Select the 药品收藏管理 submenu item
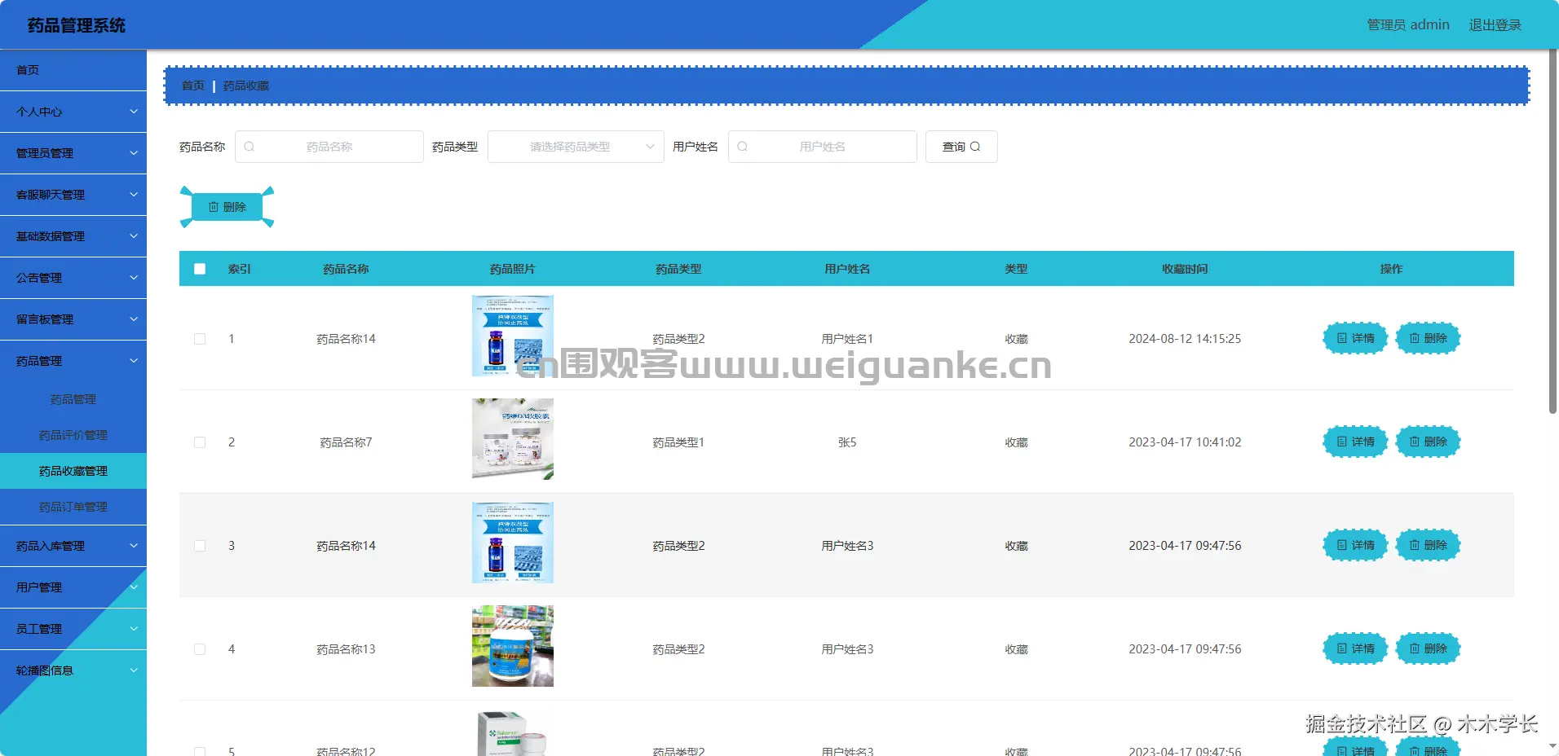The width and height of the screenshot is (1559, 756). coord(73,471)
